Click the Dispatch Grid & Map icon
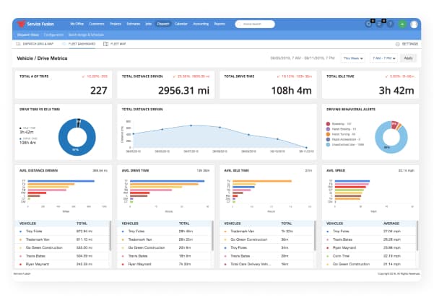 click(x=19, y=44)
